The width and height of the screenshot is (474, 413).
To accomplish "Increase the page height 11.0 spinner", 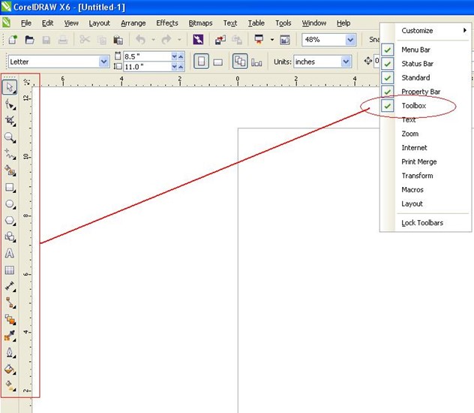I will coord(181,67).
